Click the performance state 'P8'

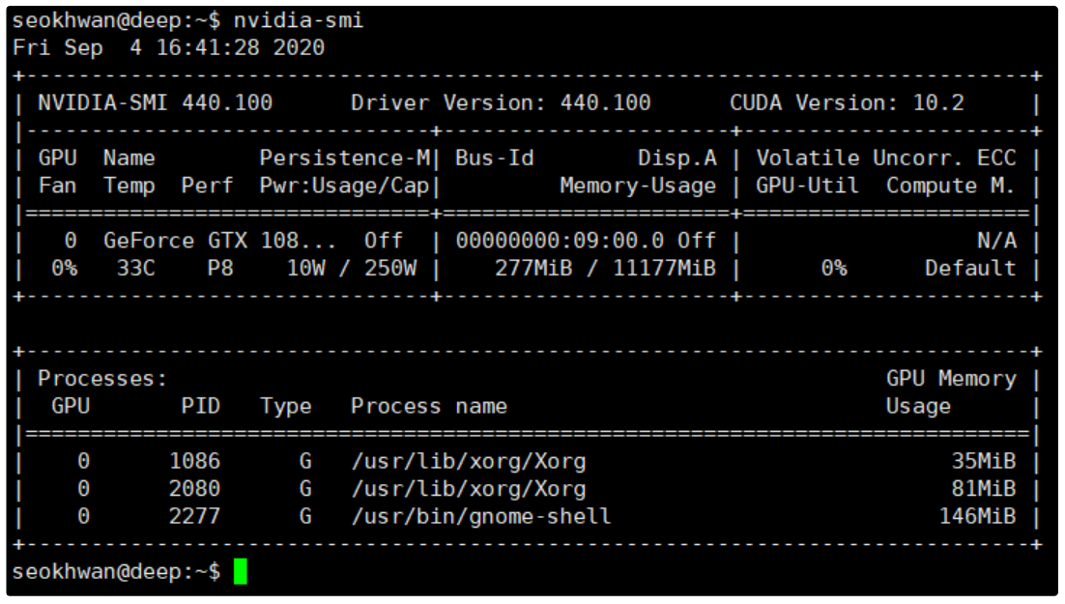click(x=220, y=269)
